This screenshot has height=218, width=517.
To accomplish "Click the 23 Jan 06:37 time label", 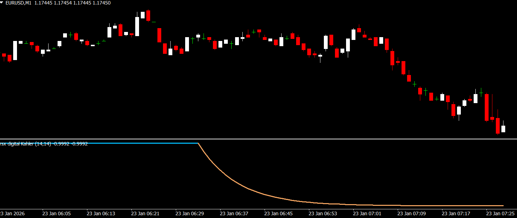I will pyautogui.click(x=234, y=213).
